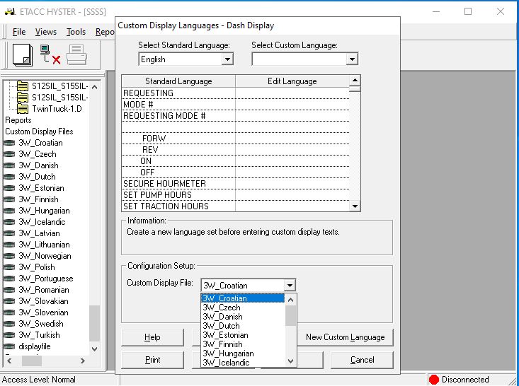This screenshot has height=386, width=519.
Task: Click the Cancel button in the dialog
Action: [x=362, y=360]
